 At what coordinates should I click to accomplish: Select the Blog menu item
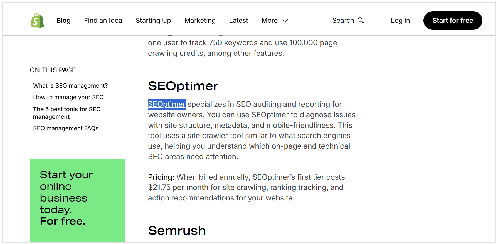point(63,20)
